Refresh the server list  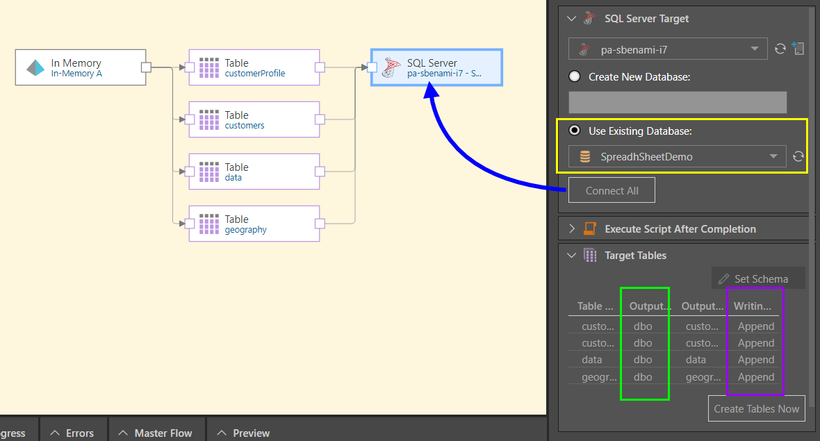point(780,49)
